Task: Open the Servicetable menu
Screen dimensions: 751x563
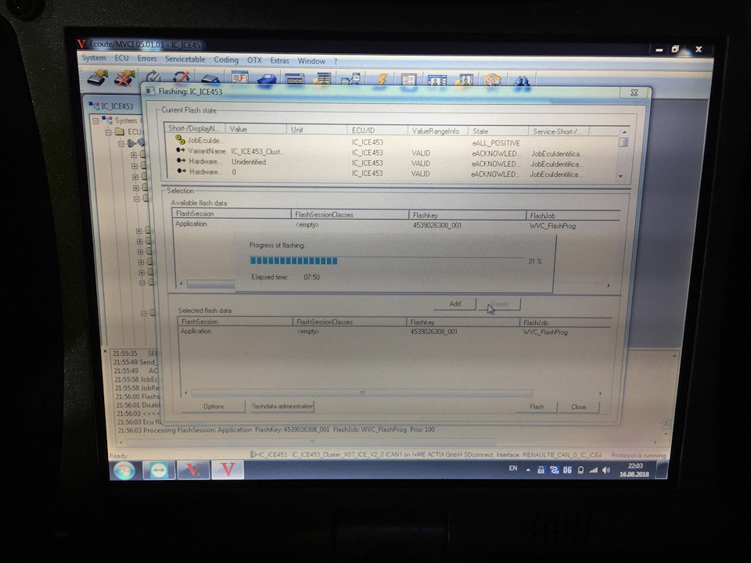Action: point(185,59)
